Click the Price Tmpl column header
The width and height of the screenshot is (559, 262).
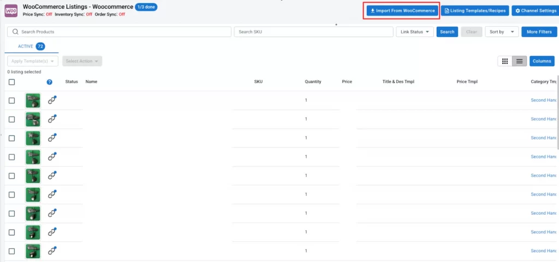pyautogui.click(x=467, y=82)
